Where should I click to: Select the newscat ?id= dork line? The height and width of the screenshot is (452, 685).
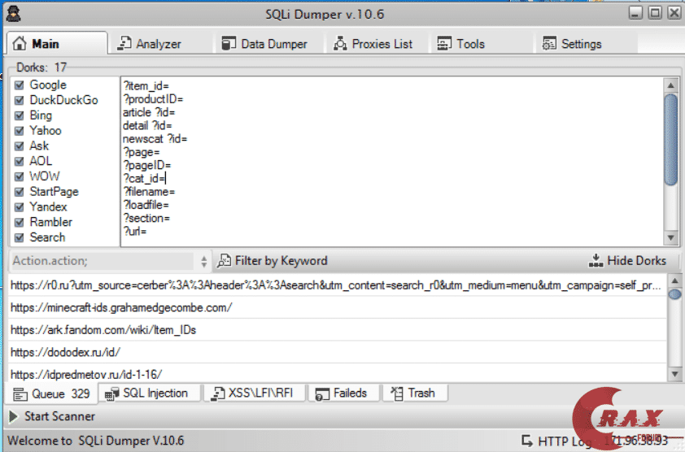tap(155, 139)
